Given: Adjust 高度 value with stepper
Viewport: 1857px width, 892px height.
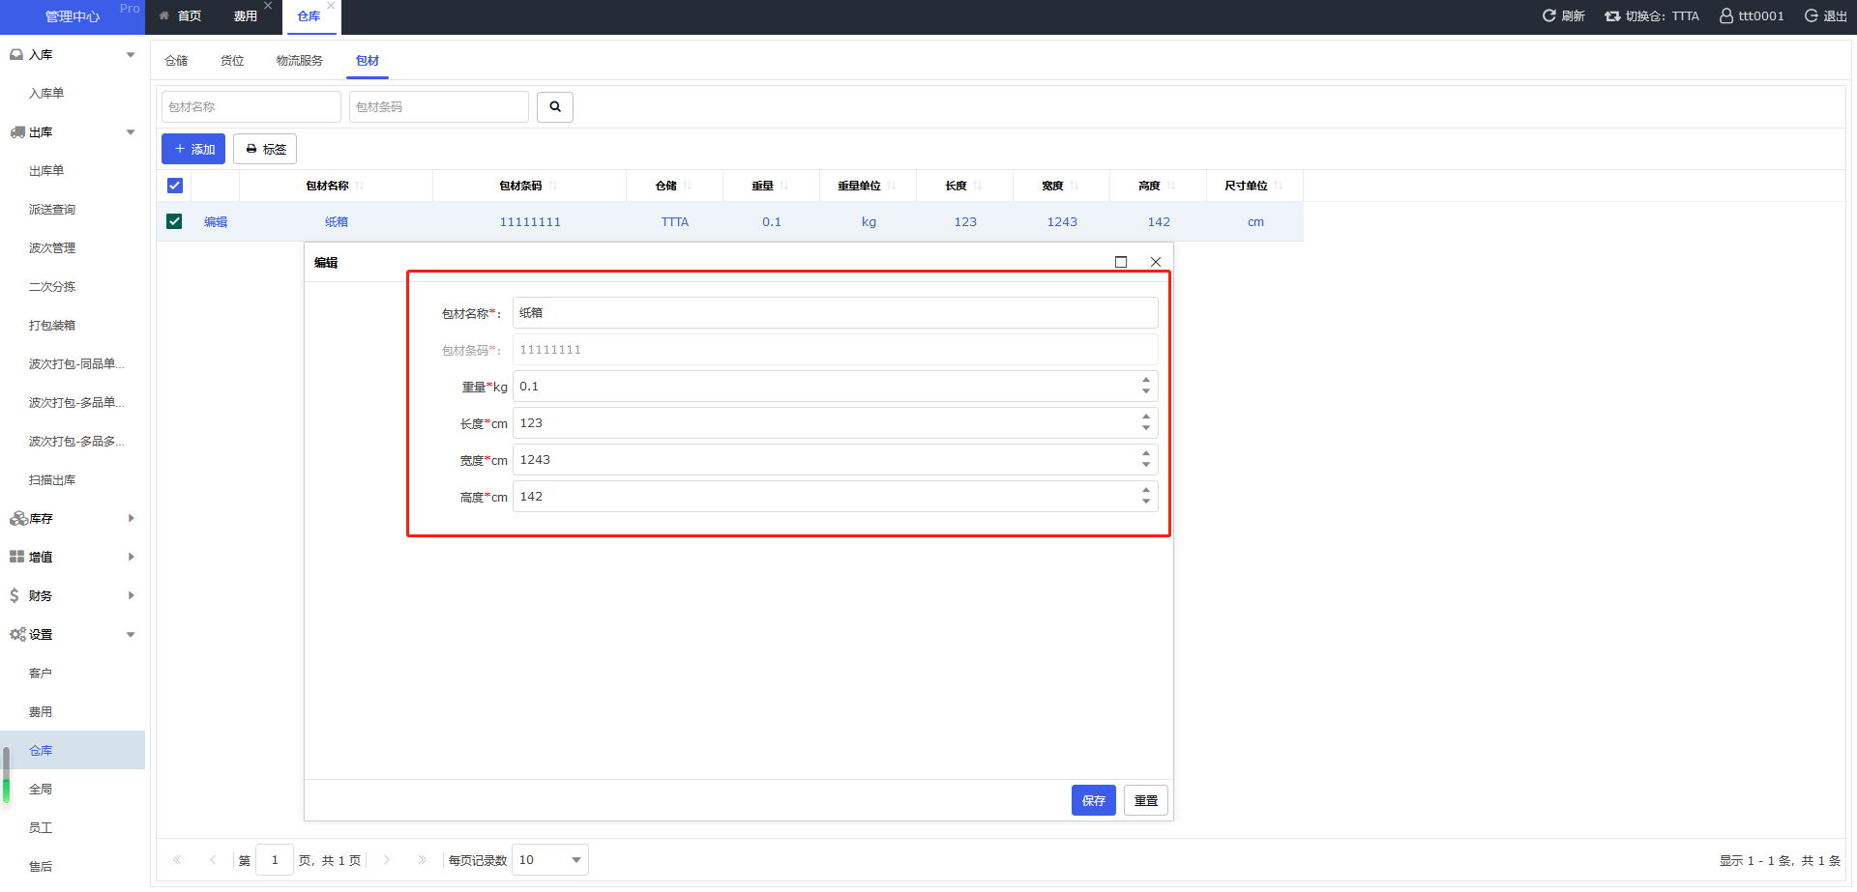Looking at the screenshot, I should [x=1146, y=497].
